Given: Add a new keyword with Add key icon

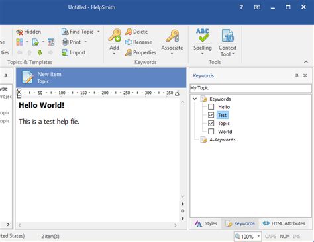Looking at the screenshot, I should click(x=115, y=36).
